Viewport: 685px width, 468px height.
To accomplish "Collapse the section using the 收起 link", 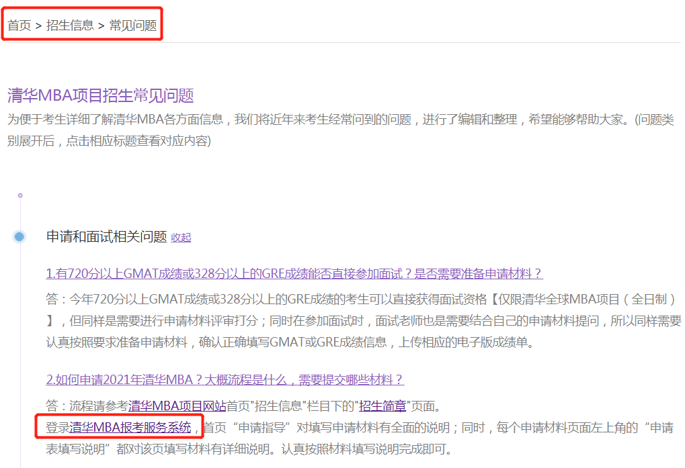I will pos(181,237).
